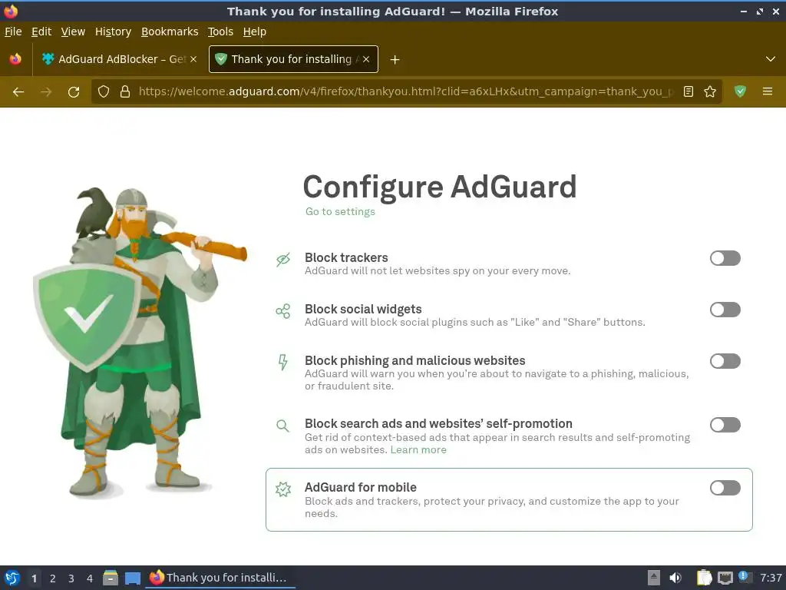Open the AdGuard extension toolbar icon
Screen dimensions: 786x590
(740, 91)
